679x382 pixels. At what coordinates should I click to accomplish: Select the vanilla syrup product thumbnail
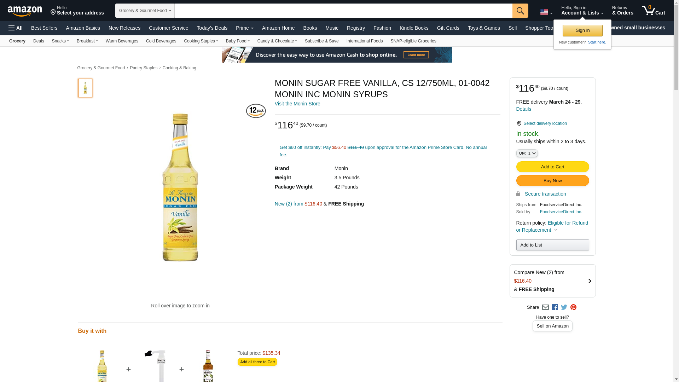coord(85,88)
